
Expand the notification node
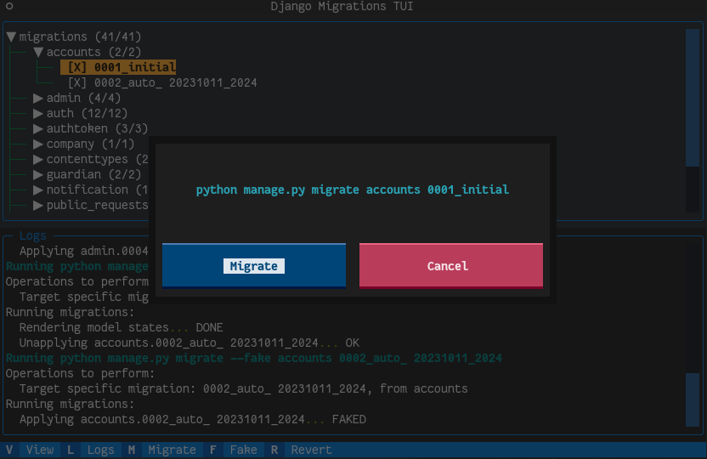tap(38, 190)
